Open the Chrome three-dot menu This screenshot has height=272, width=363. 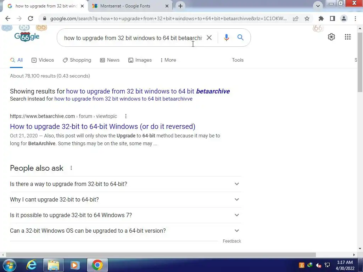coord(355,18)
